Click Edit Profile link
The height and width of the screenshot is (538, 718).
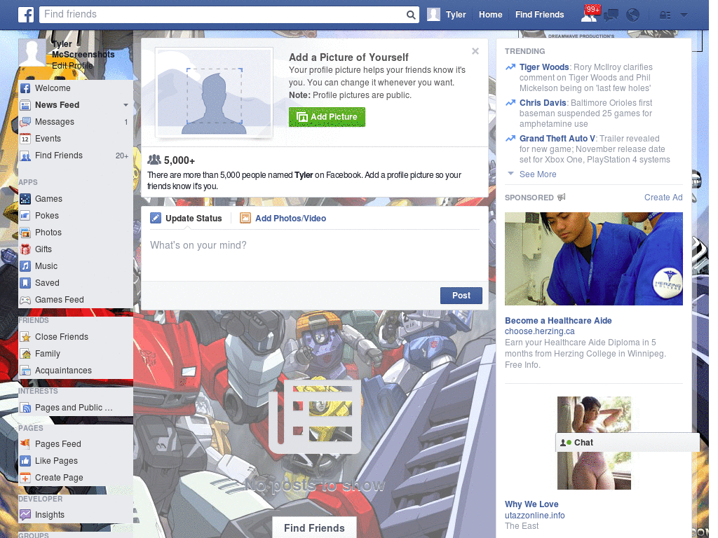[72, 65]
